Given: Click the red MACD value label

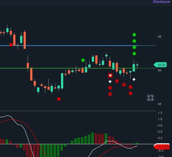Looking at the screenshot, I should 162,147.
